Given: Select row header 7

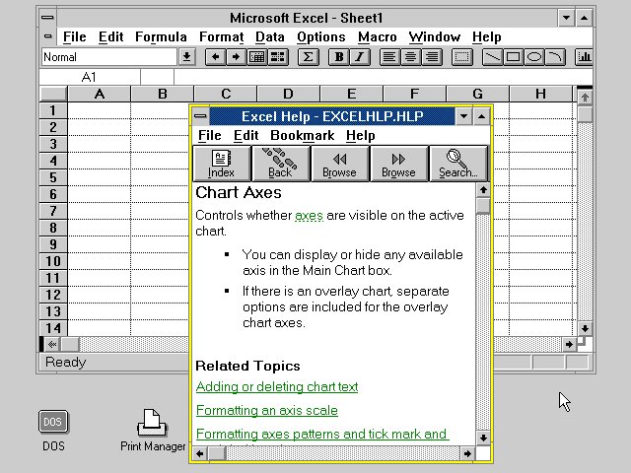Looking at the screenshot, I should 53,211.
